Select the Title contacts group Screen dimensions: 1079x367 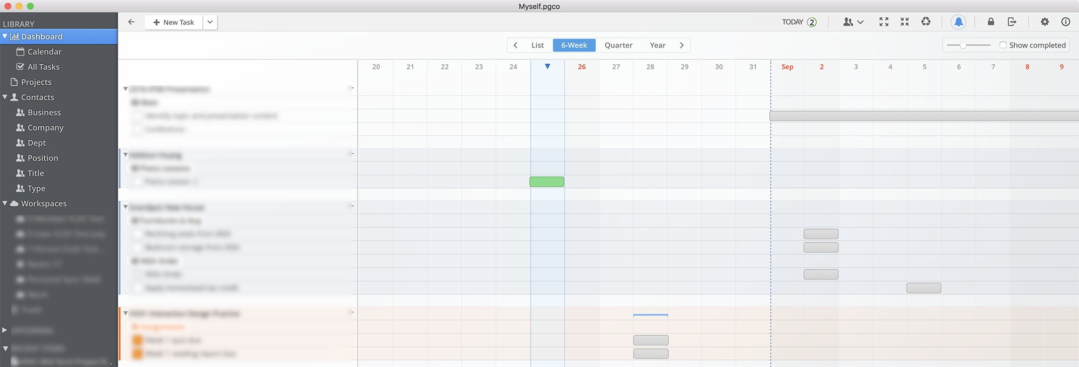[x=36, y=173]
